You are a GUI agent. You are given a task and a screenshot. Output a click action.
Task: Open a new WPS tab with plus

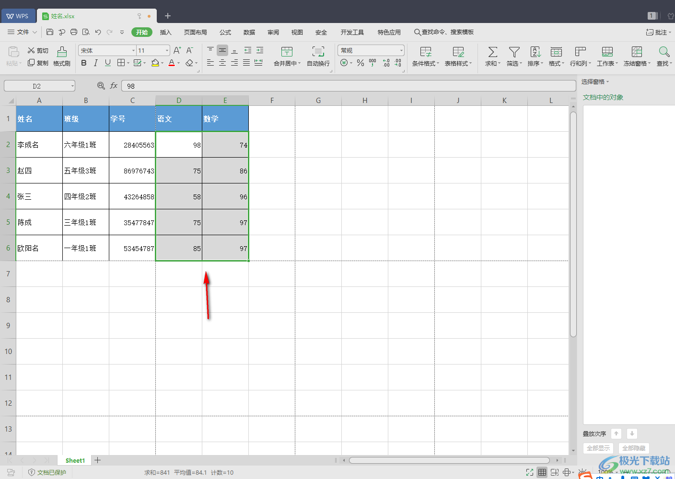click(x=168, y=16)
